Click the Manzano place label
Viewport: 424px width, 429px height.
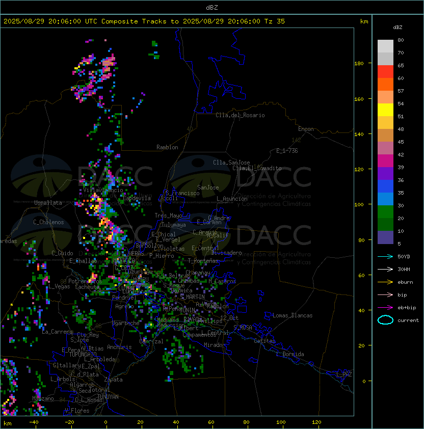coord(43,398)
